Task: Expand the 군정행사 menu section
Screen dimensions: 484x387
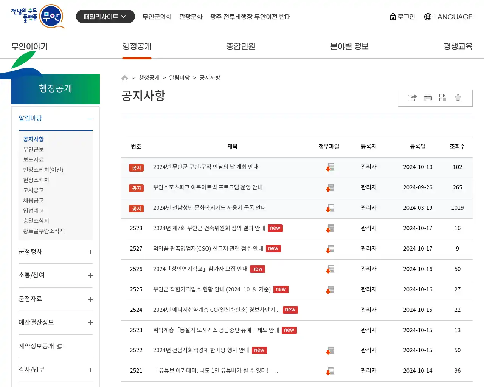Action: click(90, 252)
